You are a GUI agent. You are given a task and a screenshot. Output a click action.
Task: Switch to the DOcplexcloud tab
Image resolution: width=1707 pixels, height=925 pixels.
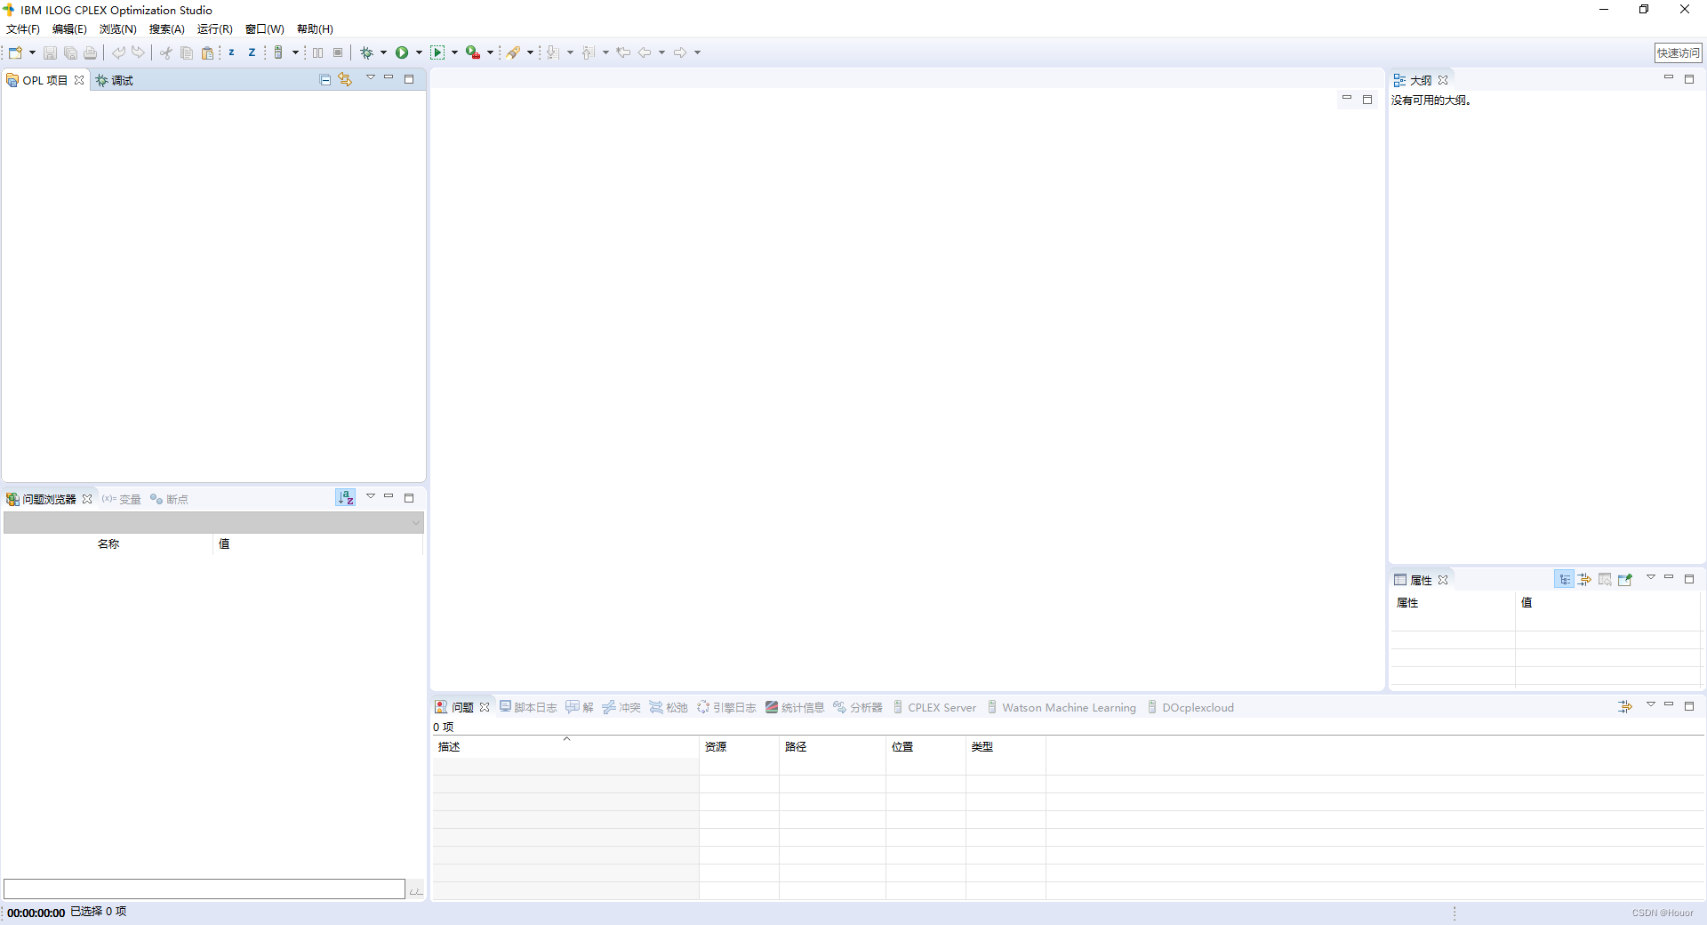pyautogui.click(x=1190, y=707)
